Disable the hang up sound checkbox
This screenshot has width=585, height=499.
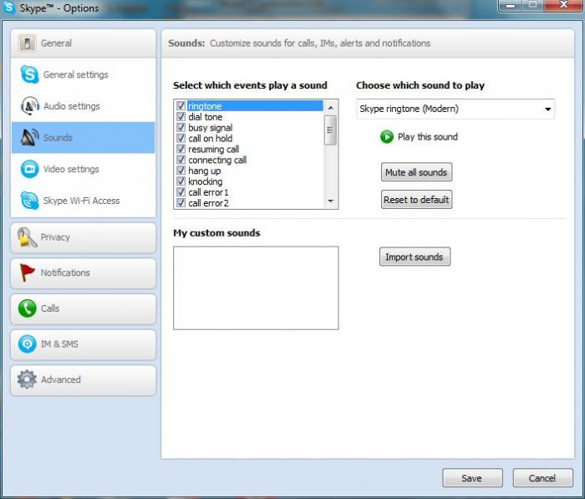click(x=181, y=171)
